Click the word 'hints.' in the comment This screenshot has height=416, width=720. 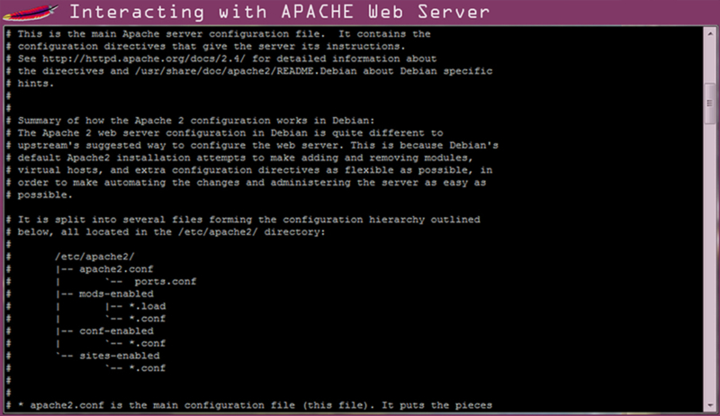click(x=36, y=84)
